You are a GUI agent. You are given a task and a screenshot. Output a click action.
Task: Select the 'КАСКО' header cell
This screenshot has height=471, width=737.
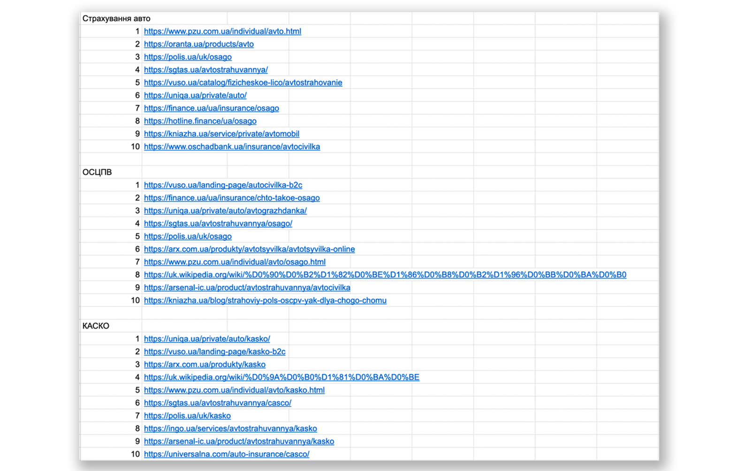[x=96, y=326]
